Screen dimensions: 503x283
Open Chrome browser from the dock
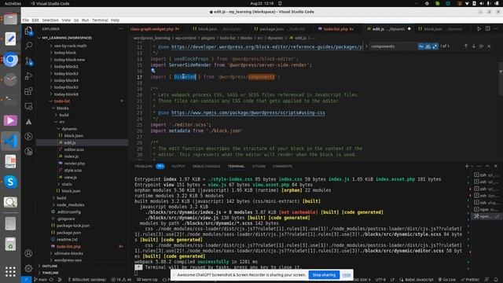click(10, 59)
